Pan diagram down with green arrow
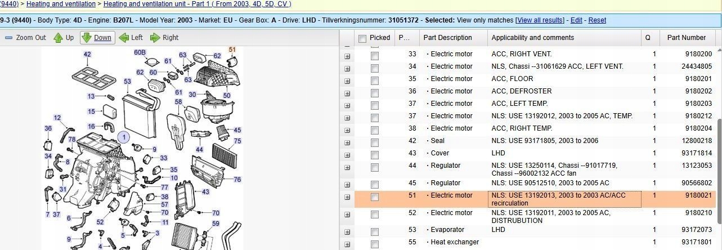 point(86,38)
